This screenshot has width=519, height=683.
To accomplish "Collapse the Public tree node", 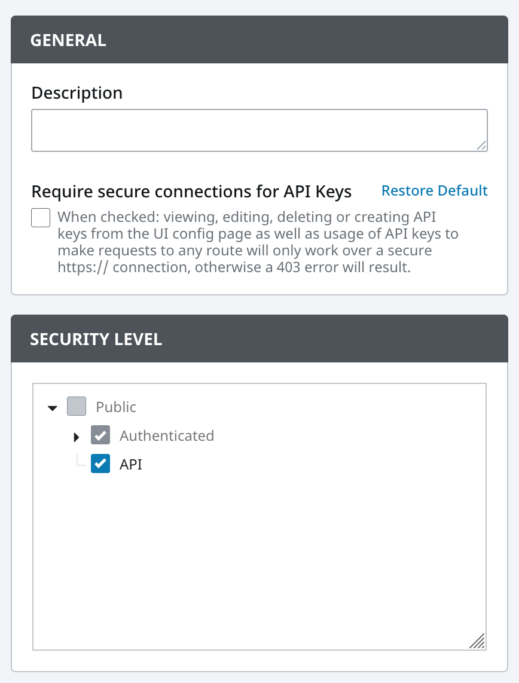I will 53,408.
